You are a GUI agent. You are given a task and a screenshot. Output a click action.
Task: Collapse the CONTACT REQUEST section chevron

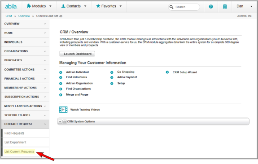point(45,124)
